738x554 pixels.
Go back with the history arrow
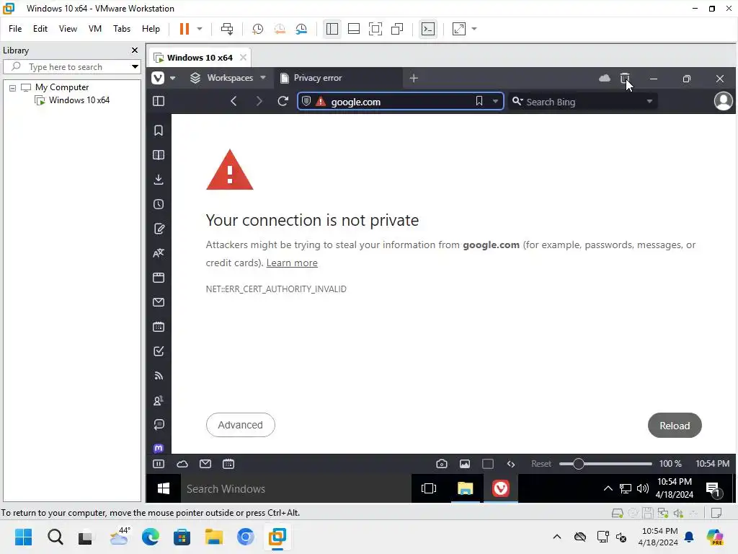coord(234,101)
